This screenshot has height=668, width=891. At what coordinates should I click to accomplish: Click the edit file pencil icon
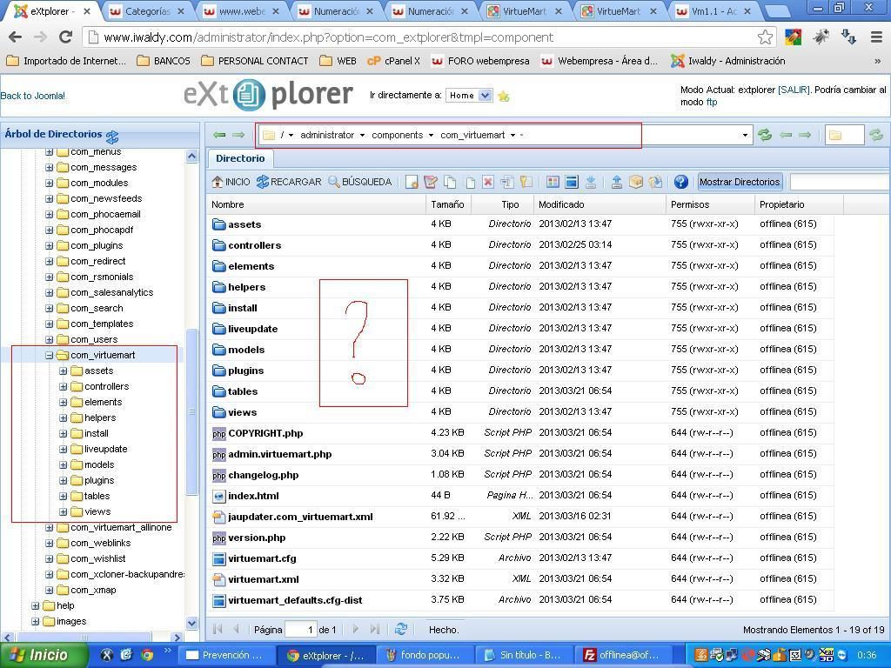coord(431,182)
